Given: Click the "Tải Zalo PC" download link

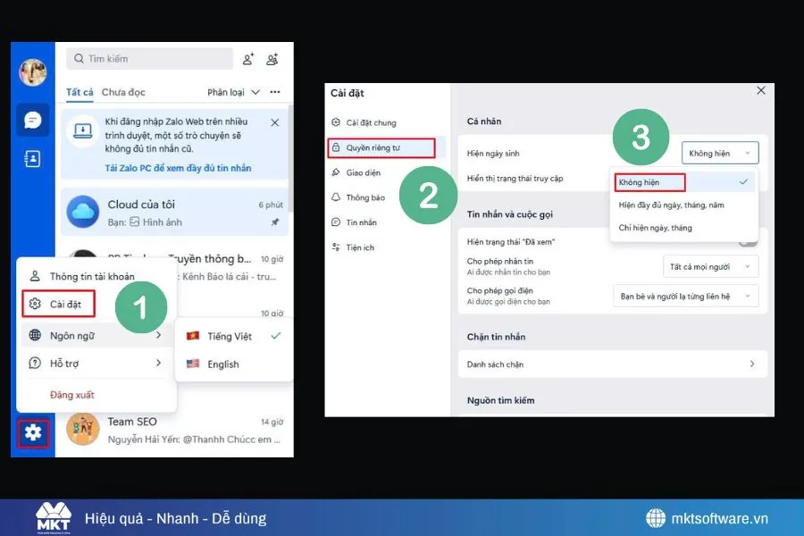Looking at the screenshot, I should (178, 168).
